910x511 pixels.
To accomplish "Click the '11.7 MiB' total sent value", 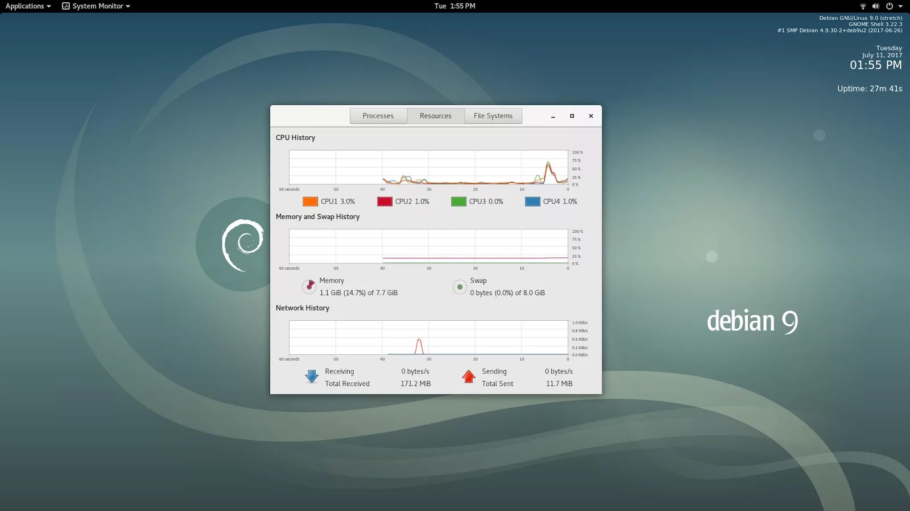I will click(559, 384).
